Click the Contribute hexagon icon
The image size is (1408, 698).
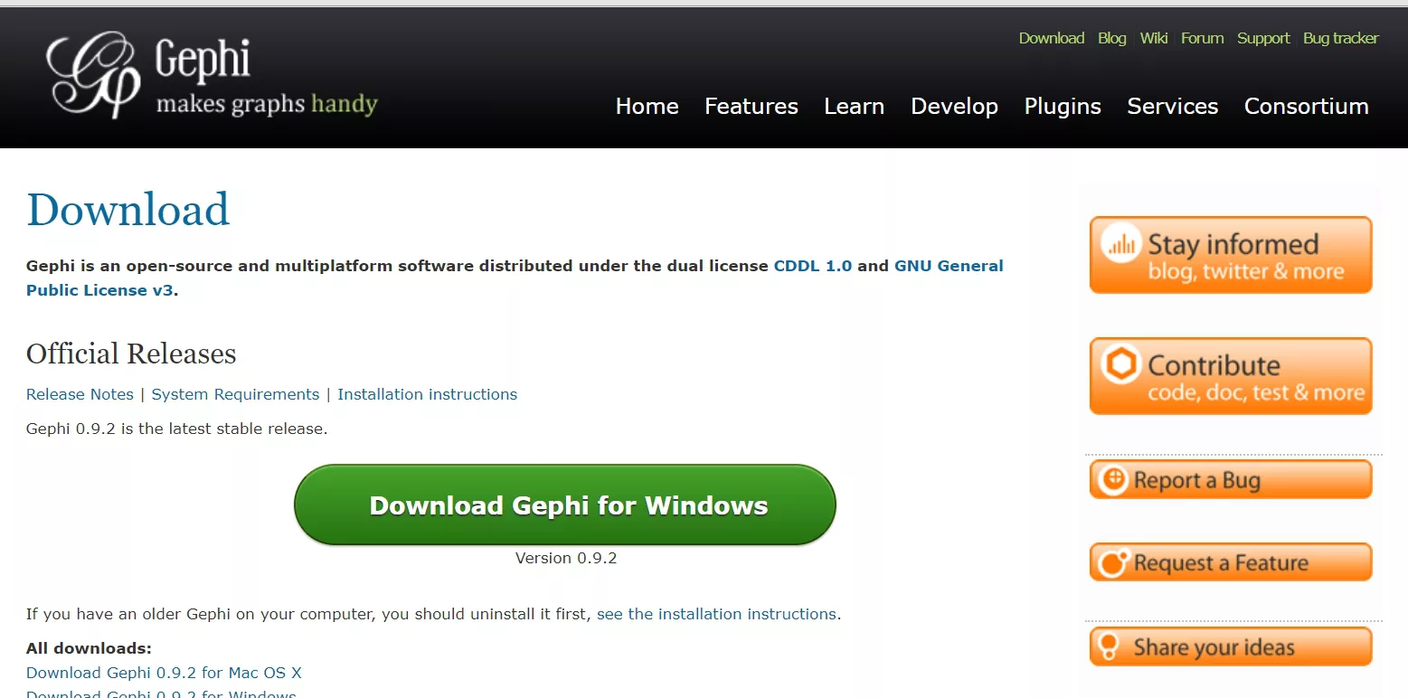click(1121, 365)
